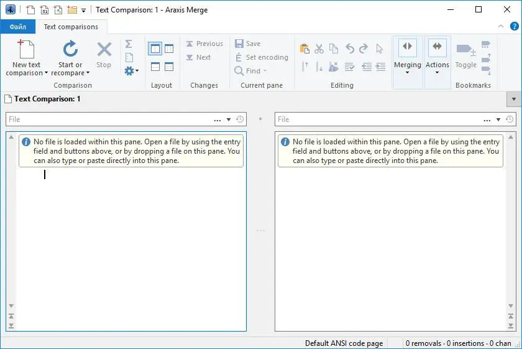
Task: Click the selection cursor icon in the Editing group
Action: (x=380, y=49)
